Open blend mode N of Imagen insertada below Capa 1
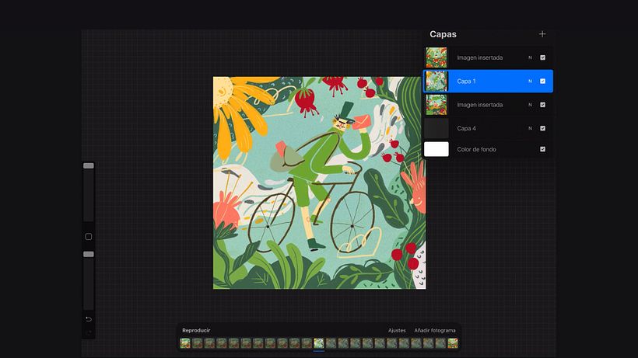This screenshot has width=638, height=358. pyautogui.click(x=530, y=105)
